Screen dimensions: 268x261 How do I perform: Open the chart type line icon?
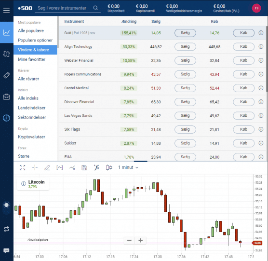(59, 167)
